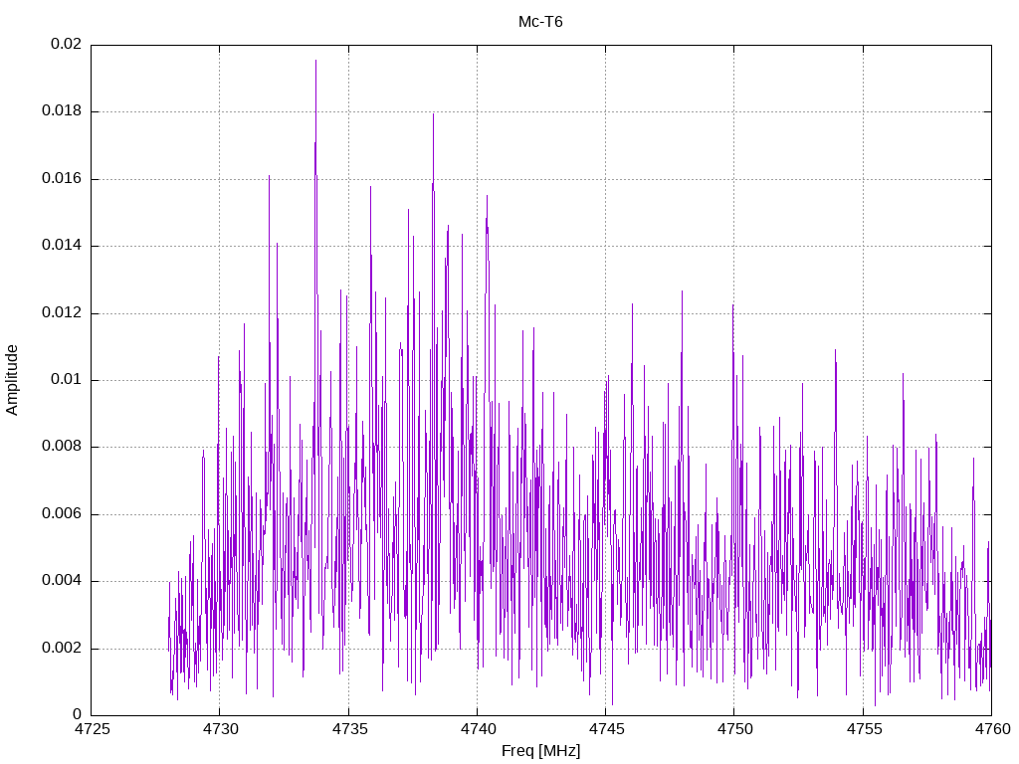Viewport: 1019px width, 764px height.
Task: Click the 4740 x-axis tick label
Action: click(x=478, y=729)
